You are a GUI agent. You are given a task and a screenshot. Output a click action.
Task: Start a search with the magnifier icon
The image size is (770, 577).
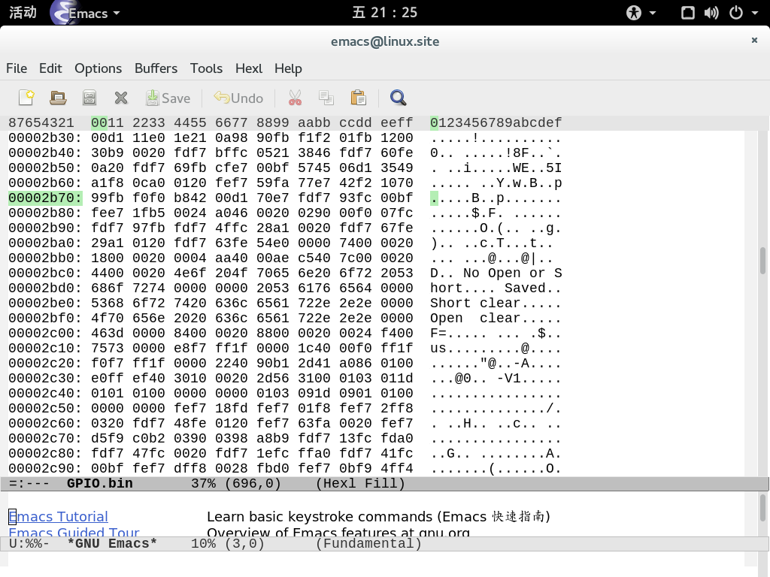[x=399, y=98]
